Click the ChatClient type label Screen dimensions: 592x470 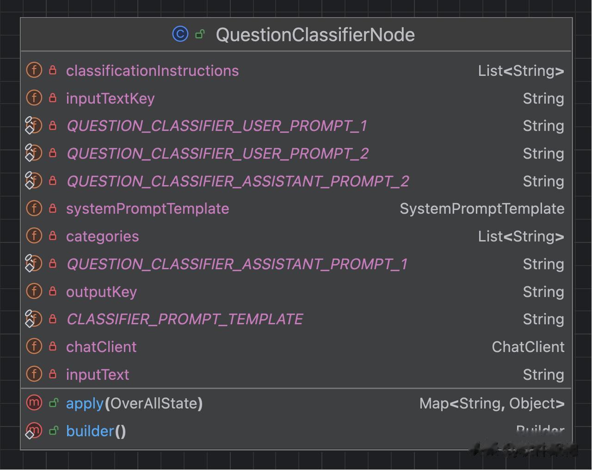pyautogui.click(x=528, y=346)
